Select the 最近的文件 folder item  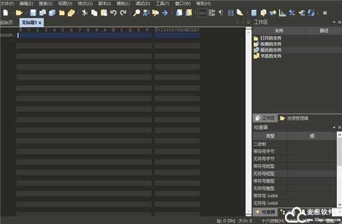[271, 50]
